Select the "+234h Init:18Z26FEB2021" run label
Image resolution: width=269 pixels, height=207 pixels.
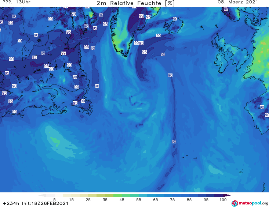tap(36, 204)
